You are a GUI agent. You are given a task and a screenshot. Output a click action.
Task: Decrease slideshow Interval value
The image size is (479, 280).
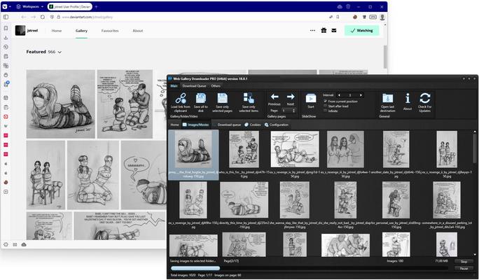click(339, 95)
